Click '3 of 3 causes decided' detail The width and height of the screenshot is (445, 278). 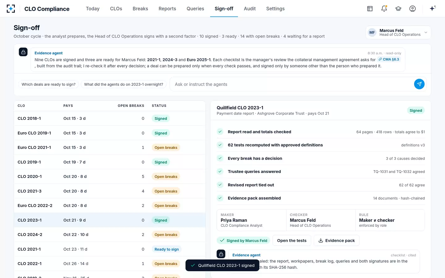pos(405,158)
